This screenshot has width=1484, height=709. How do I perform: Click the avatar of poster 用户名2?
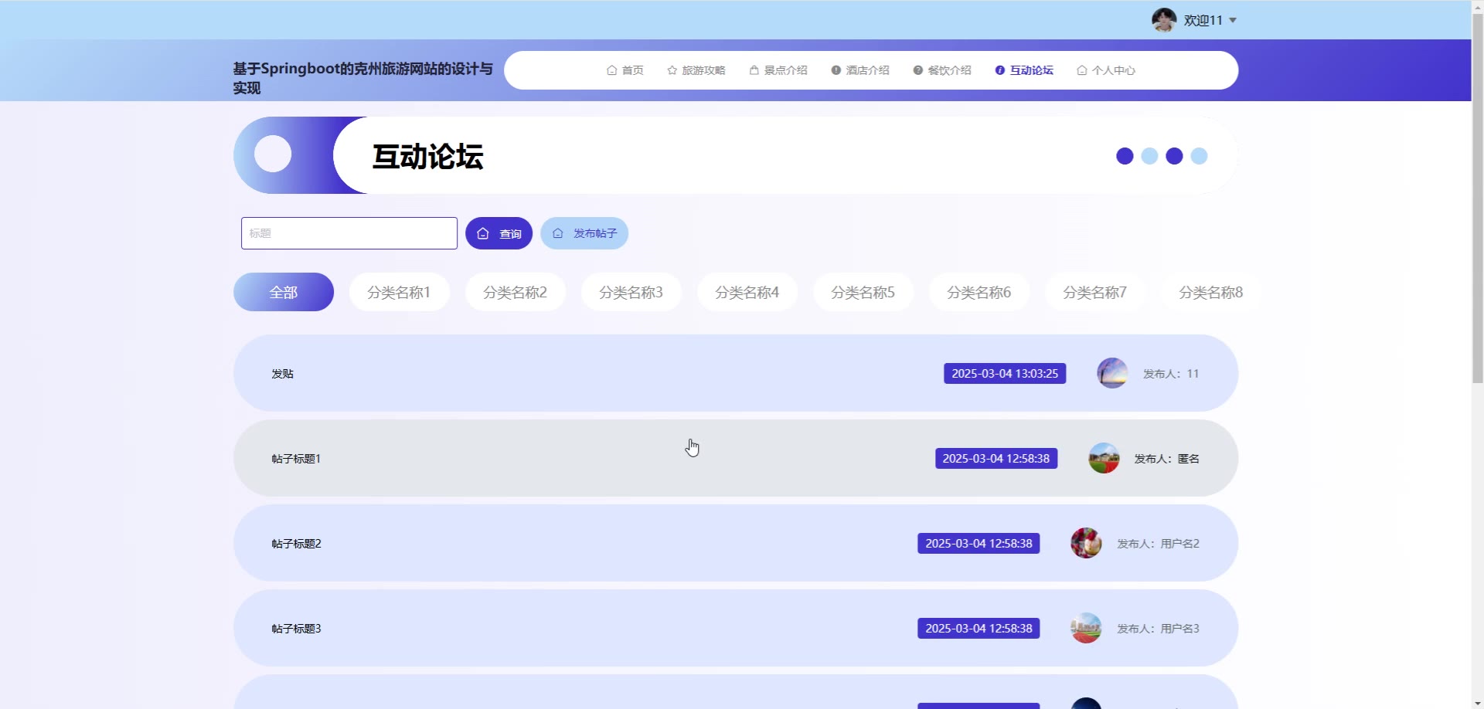point(1086,543)
